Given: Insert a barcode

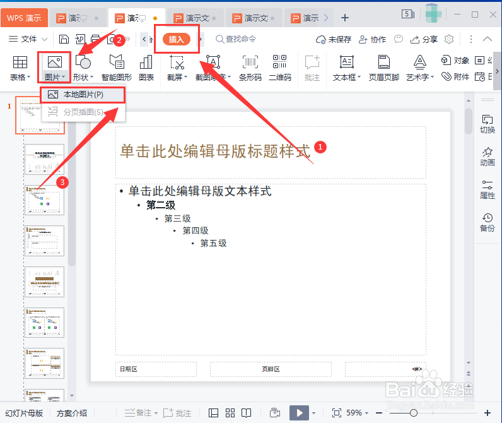Looking at the screenshot, I should click(250, 68).
